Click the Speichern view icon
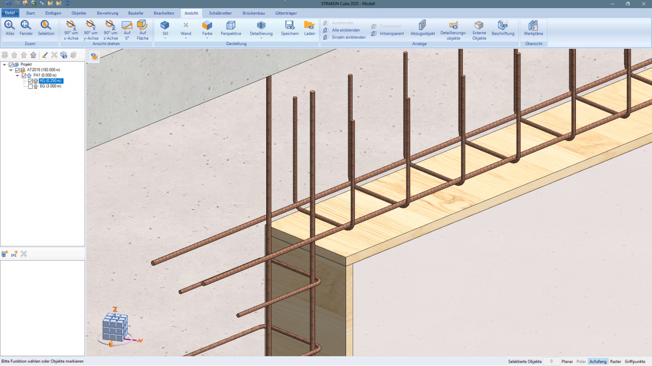Image resolution: width=652 pixels, height=366 pixels. [290, 25]
